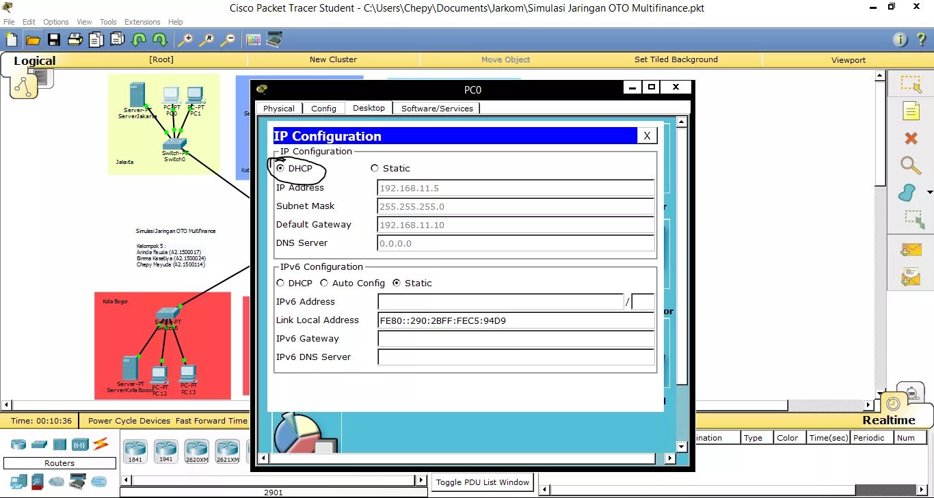Viewport: 934px width, 498px height.
Task: Click Power Cycle Devices
Action: coord(129,421)
